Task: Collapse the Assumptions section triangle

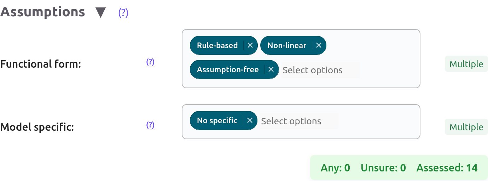Action: (x=101, y=13)
